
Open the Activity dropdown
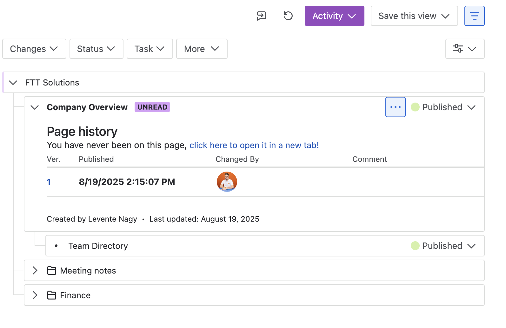(334, 16)
